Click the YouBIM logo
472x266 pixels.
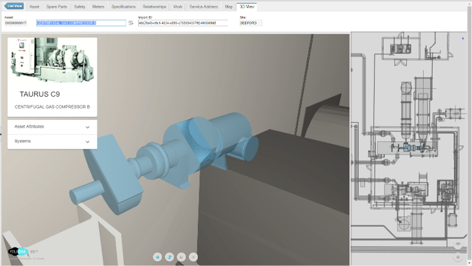[18, 252]
